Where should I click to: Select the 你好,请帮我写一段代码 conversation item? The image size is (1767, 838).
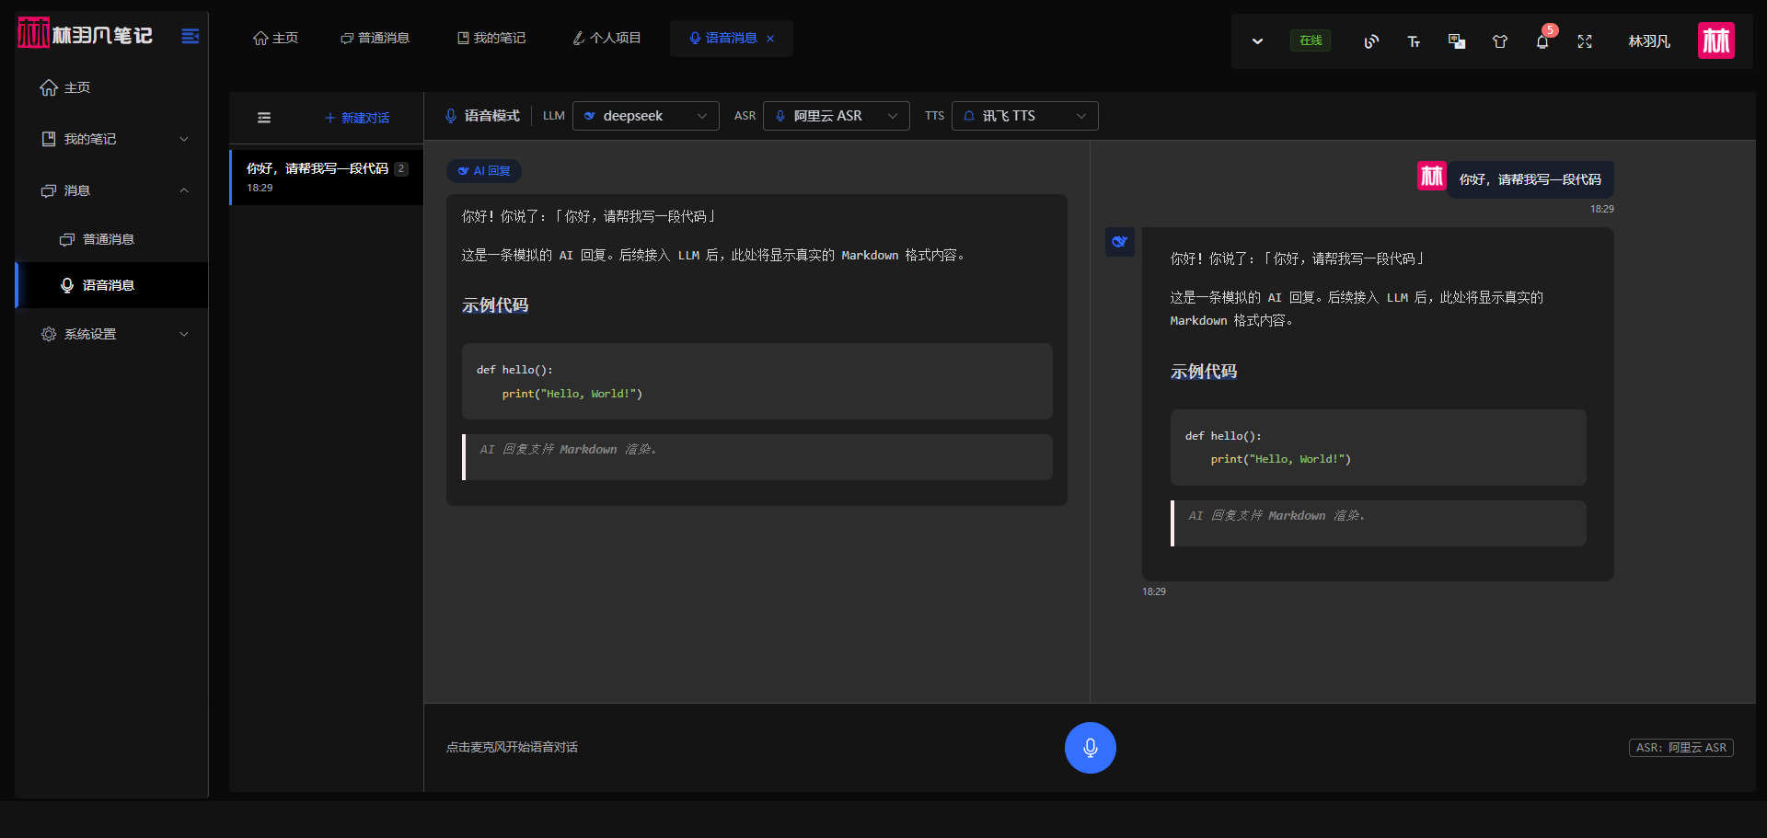click(x=327, y=177)
